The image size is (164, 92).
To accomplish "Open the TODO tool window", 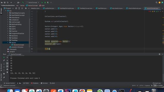I will coord(26,83).
